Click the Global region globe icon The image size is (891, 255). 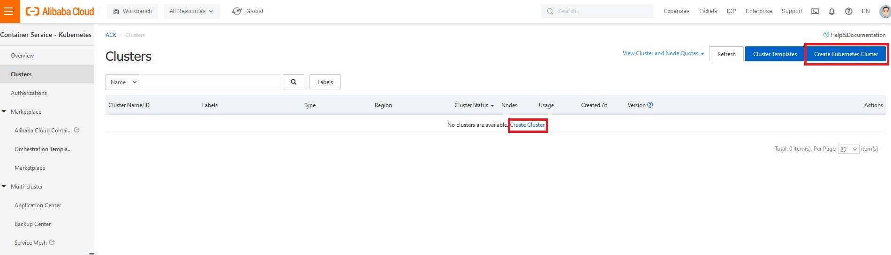237,11
